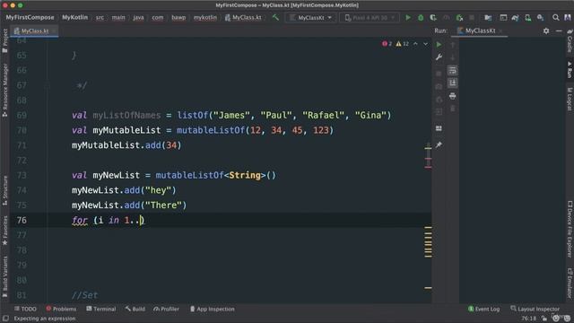Open the Layout Inspector
The width and height of the screenshot is (574, 323).
pos(535,309)
